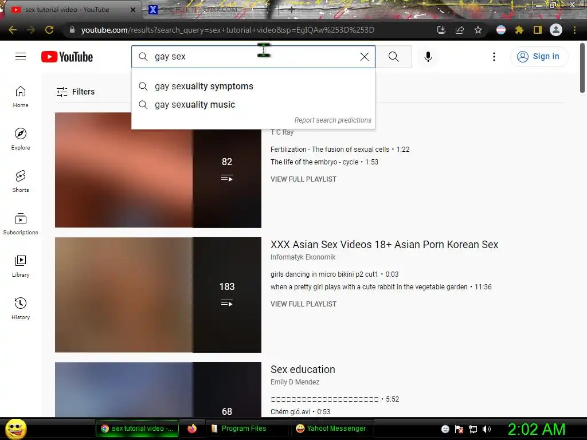Open the YouTube hamburger guide menu
This screenshot has height=440, width=587.
coord(21,57)
